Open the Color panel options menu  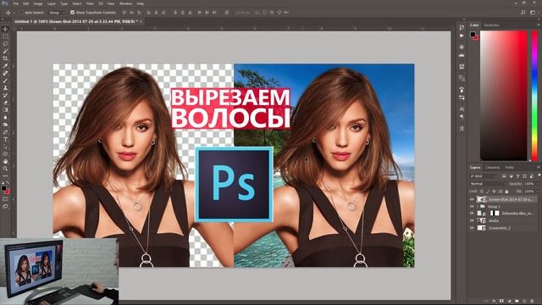(539, 25)
